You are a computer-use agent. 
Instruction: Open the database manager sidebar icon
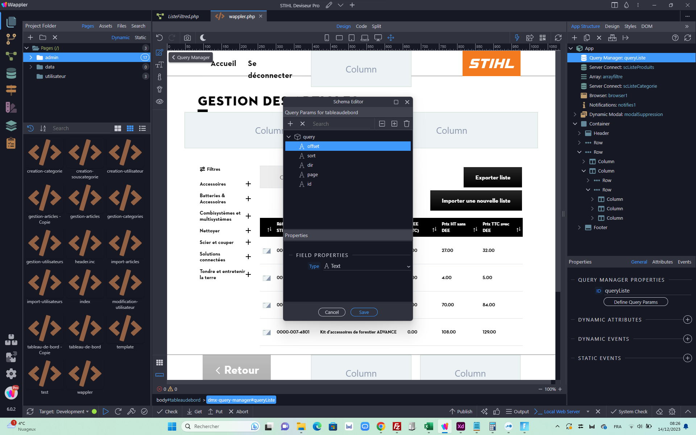click(11, 73)
